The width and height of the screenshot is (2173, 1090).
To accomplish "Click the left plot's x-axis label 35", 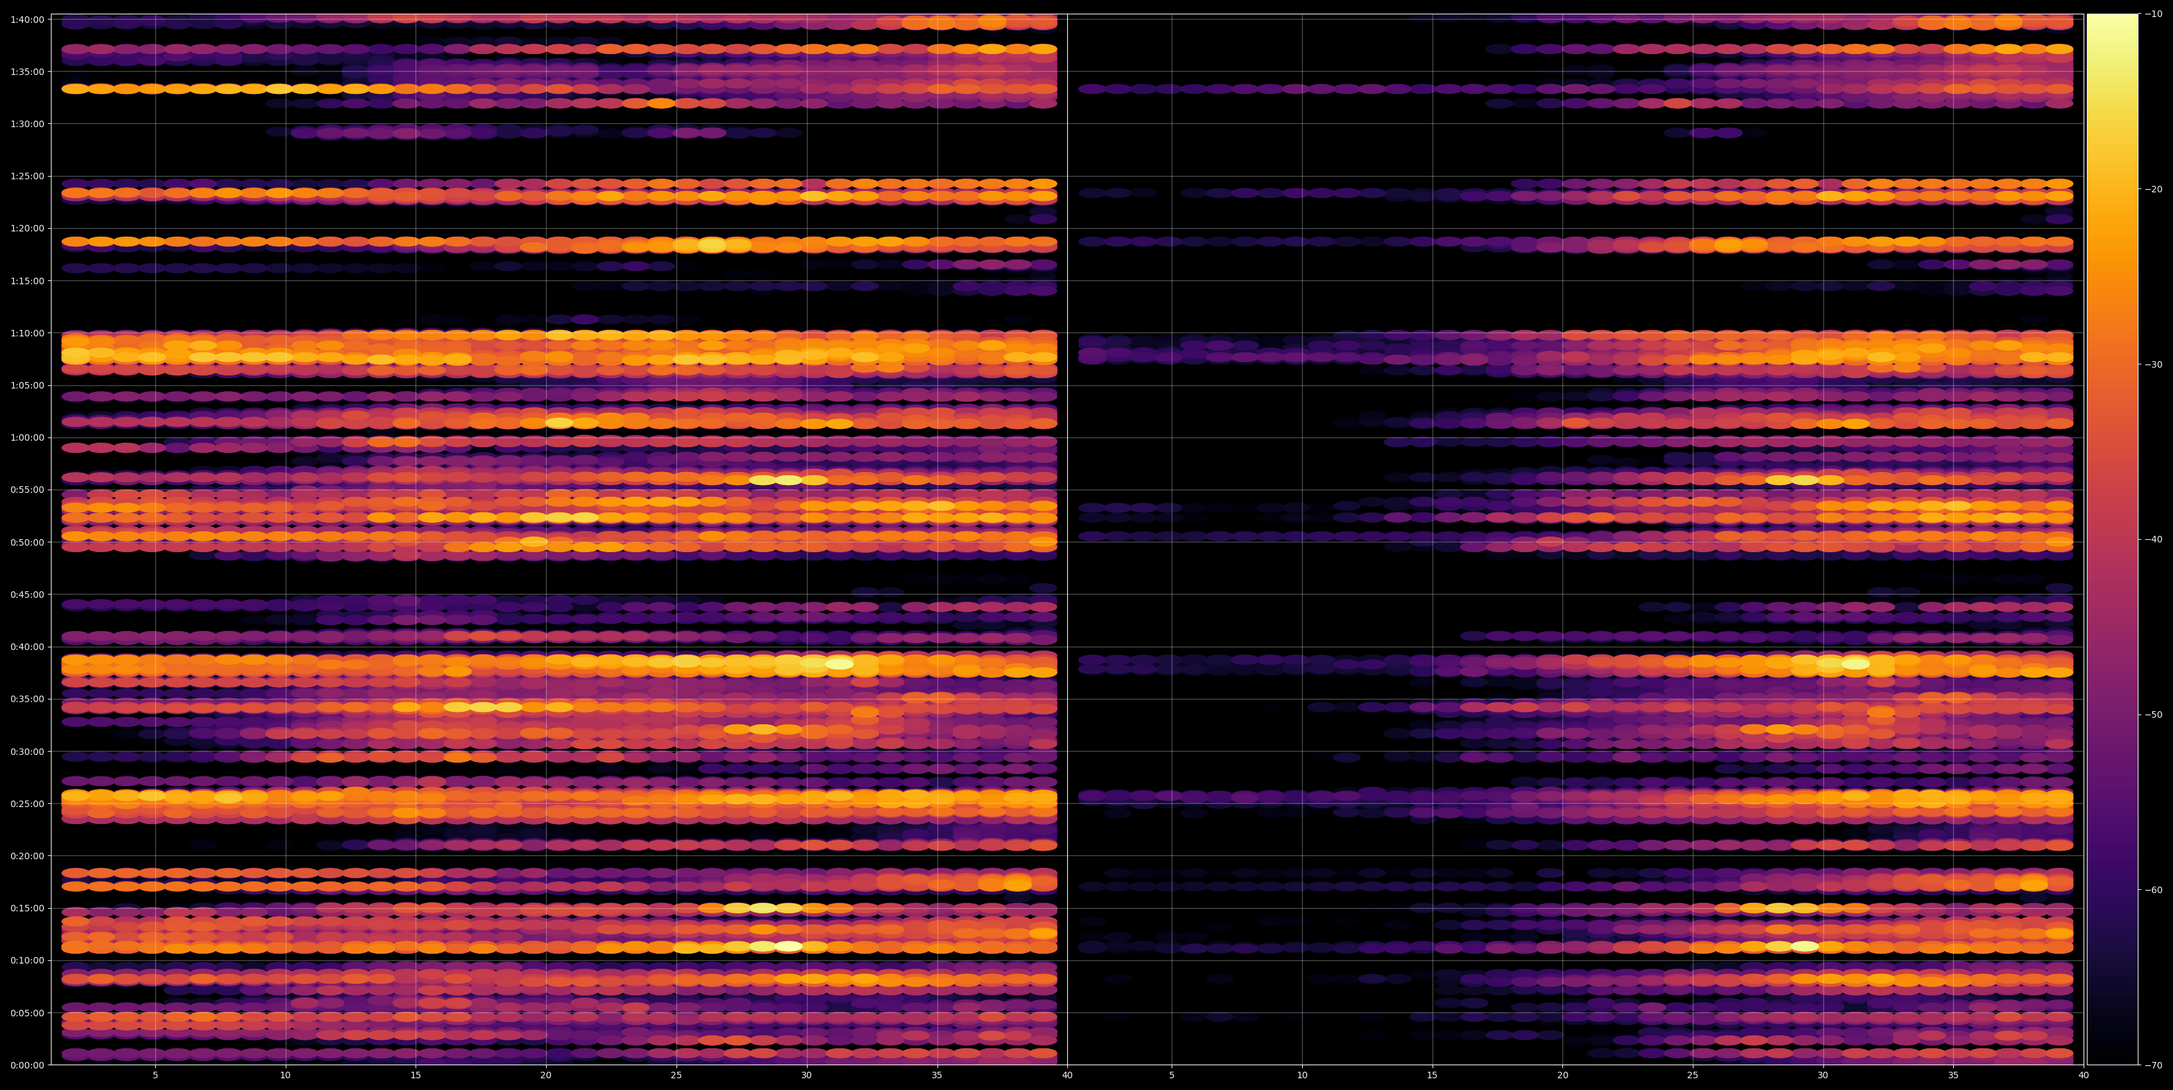I will [937, 1076].
